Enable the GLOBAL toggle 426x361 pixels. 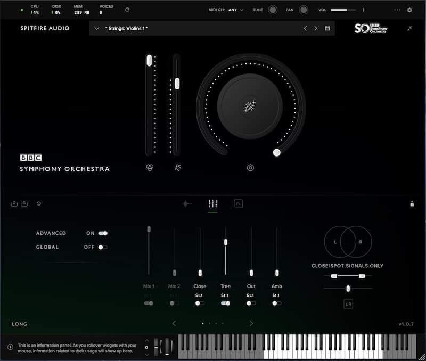point(102,247)
